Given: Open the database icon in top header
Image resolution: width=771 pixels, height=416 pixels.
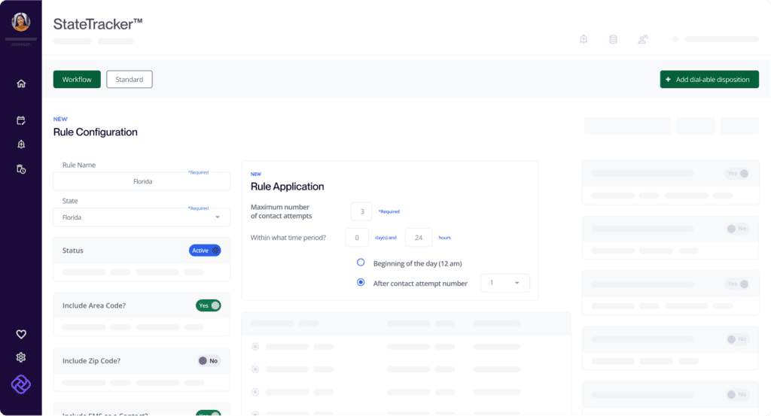Looking at the screenshot, I should point(613,39).
